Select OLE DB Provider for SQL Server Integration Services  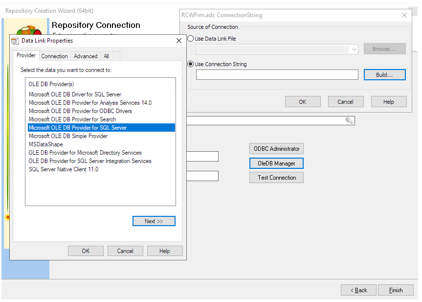point(101,161)
